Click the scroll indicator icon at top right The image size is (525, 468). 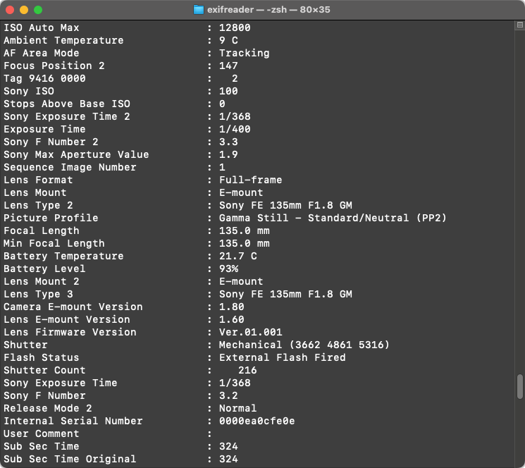tap(519, 25)
